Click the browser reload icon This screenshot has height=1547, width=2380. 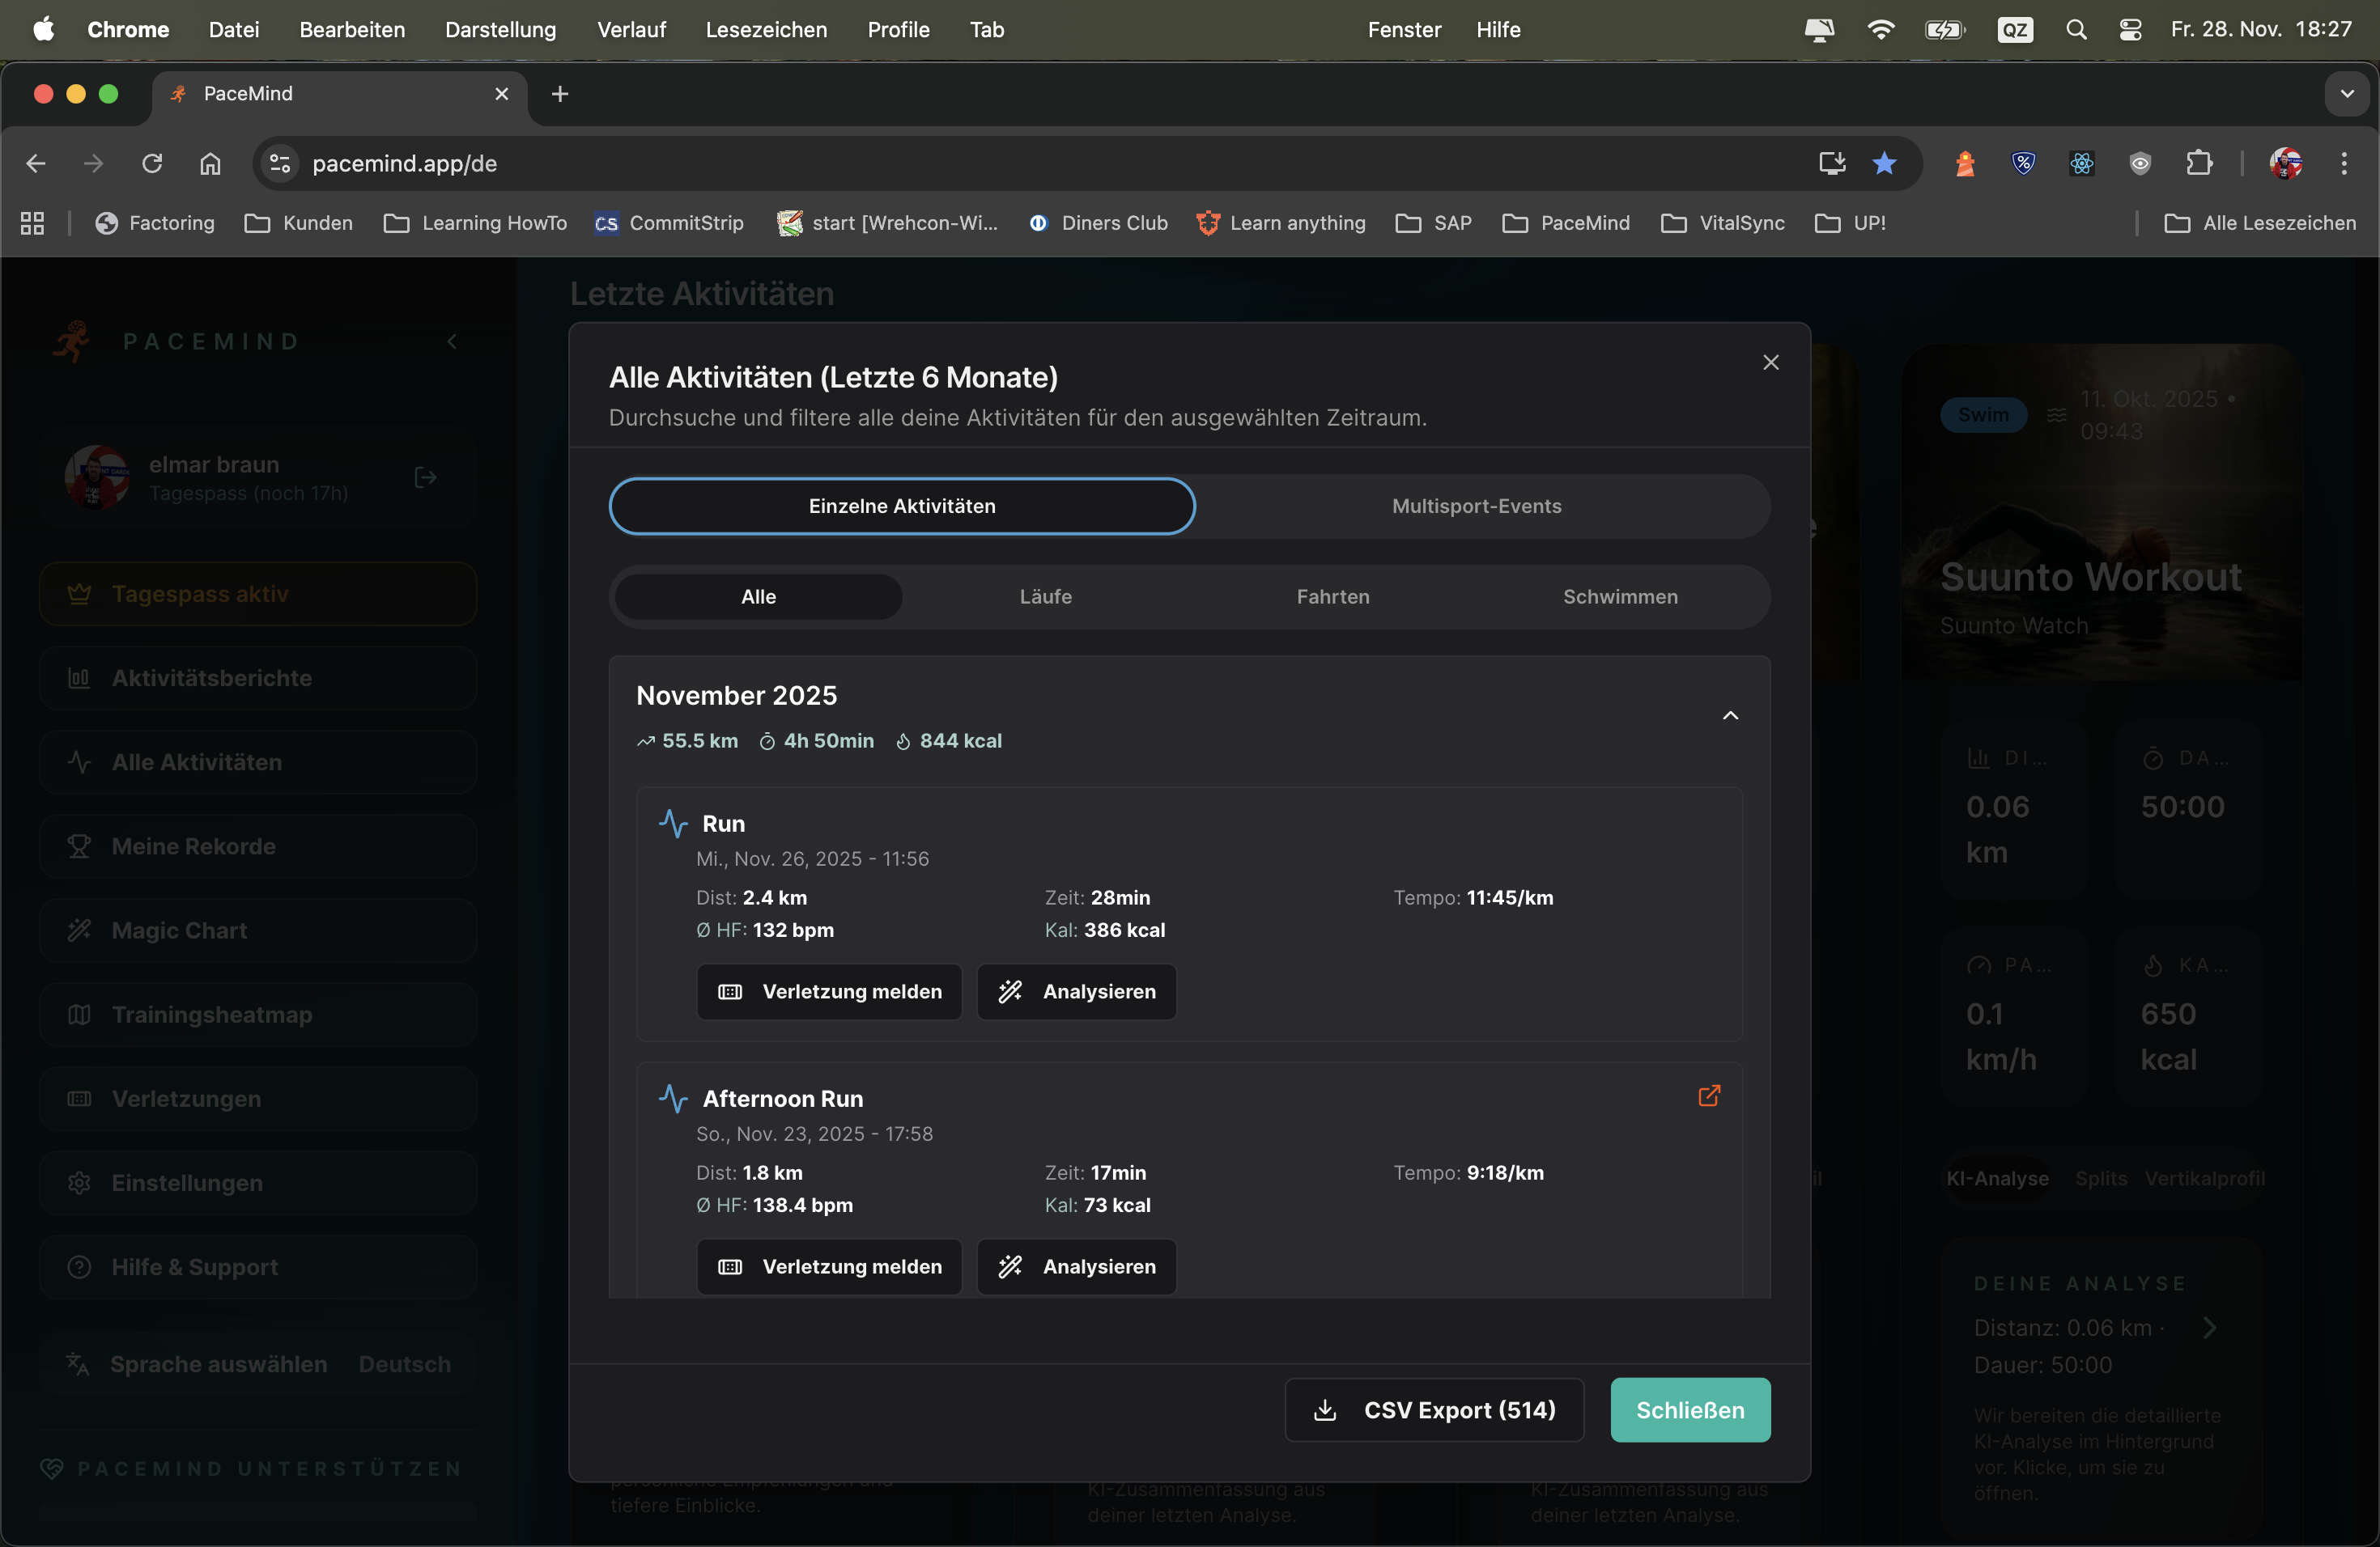pyautogui.click(x=152, y=164)
